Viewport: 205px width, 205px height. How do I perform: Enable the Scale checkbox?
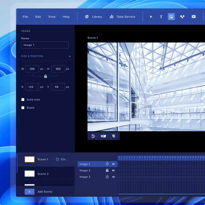(x=23, y=108)
